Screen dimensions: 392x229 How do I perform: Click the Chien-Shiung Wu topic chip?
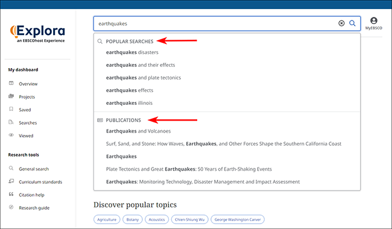[190, 219]
